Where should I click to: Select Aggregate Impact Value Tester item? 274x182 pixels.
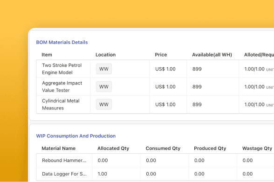[62, 87]
